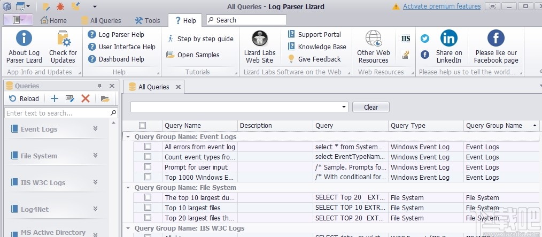The height and width of the screenshot is (237, 542).
Task: Open the quick access toolbar customize dropdown
Action: tap(95, 6)
